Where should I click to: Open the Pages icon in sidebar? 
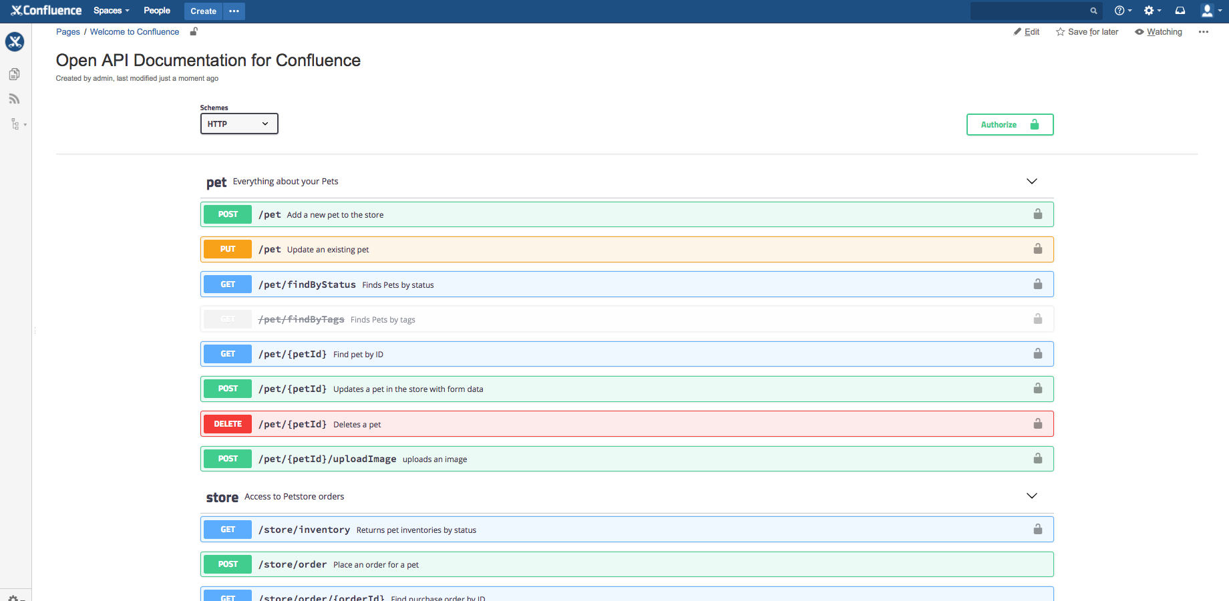(x=14, y=74)
